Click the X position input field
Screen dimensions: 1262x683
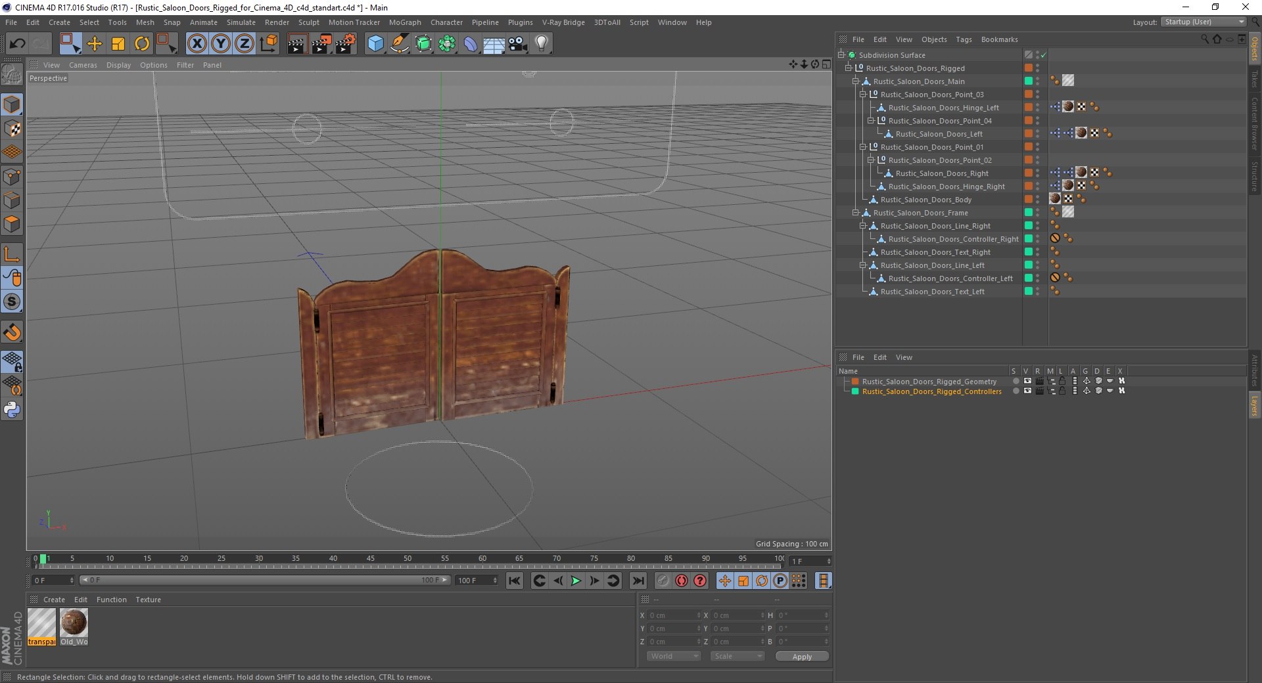tap(675, 615)
